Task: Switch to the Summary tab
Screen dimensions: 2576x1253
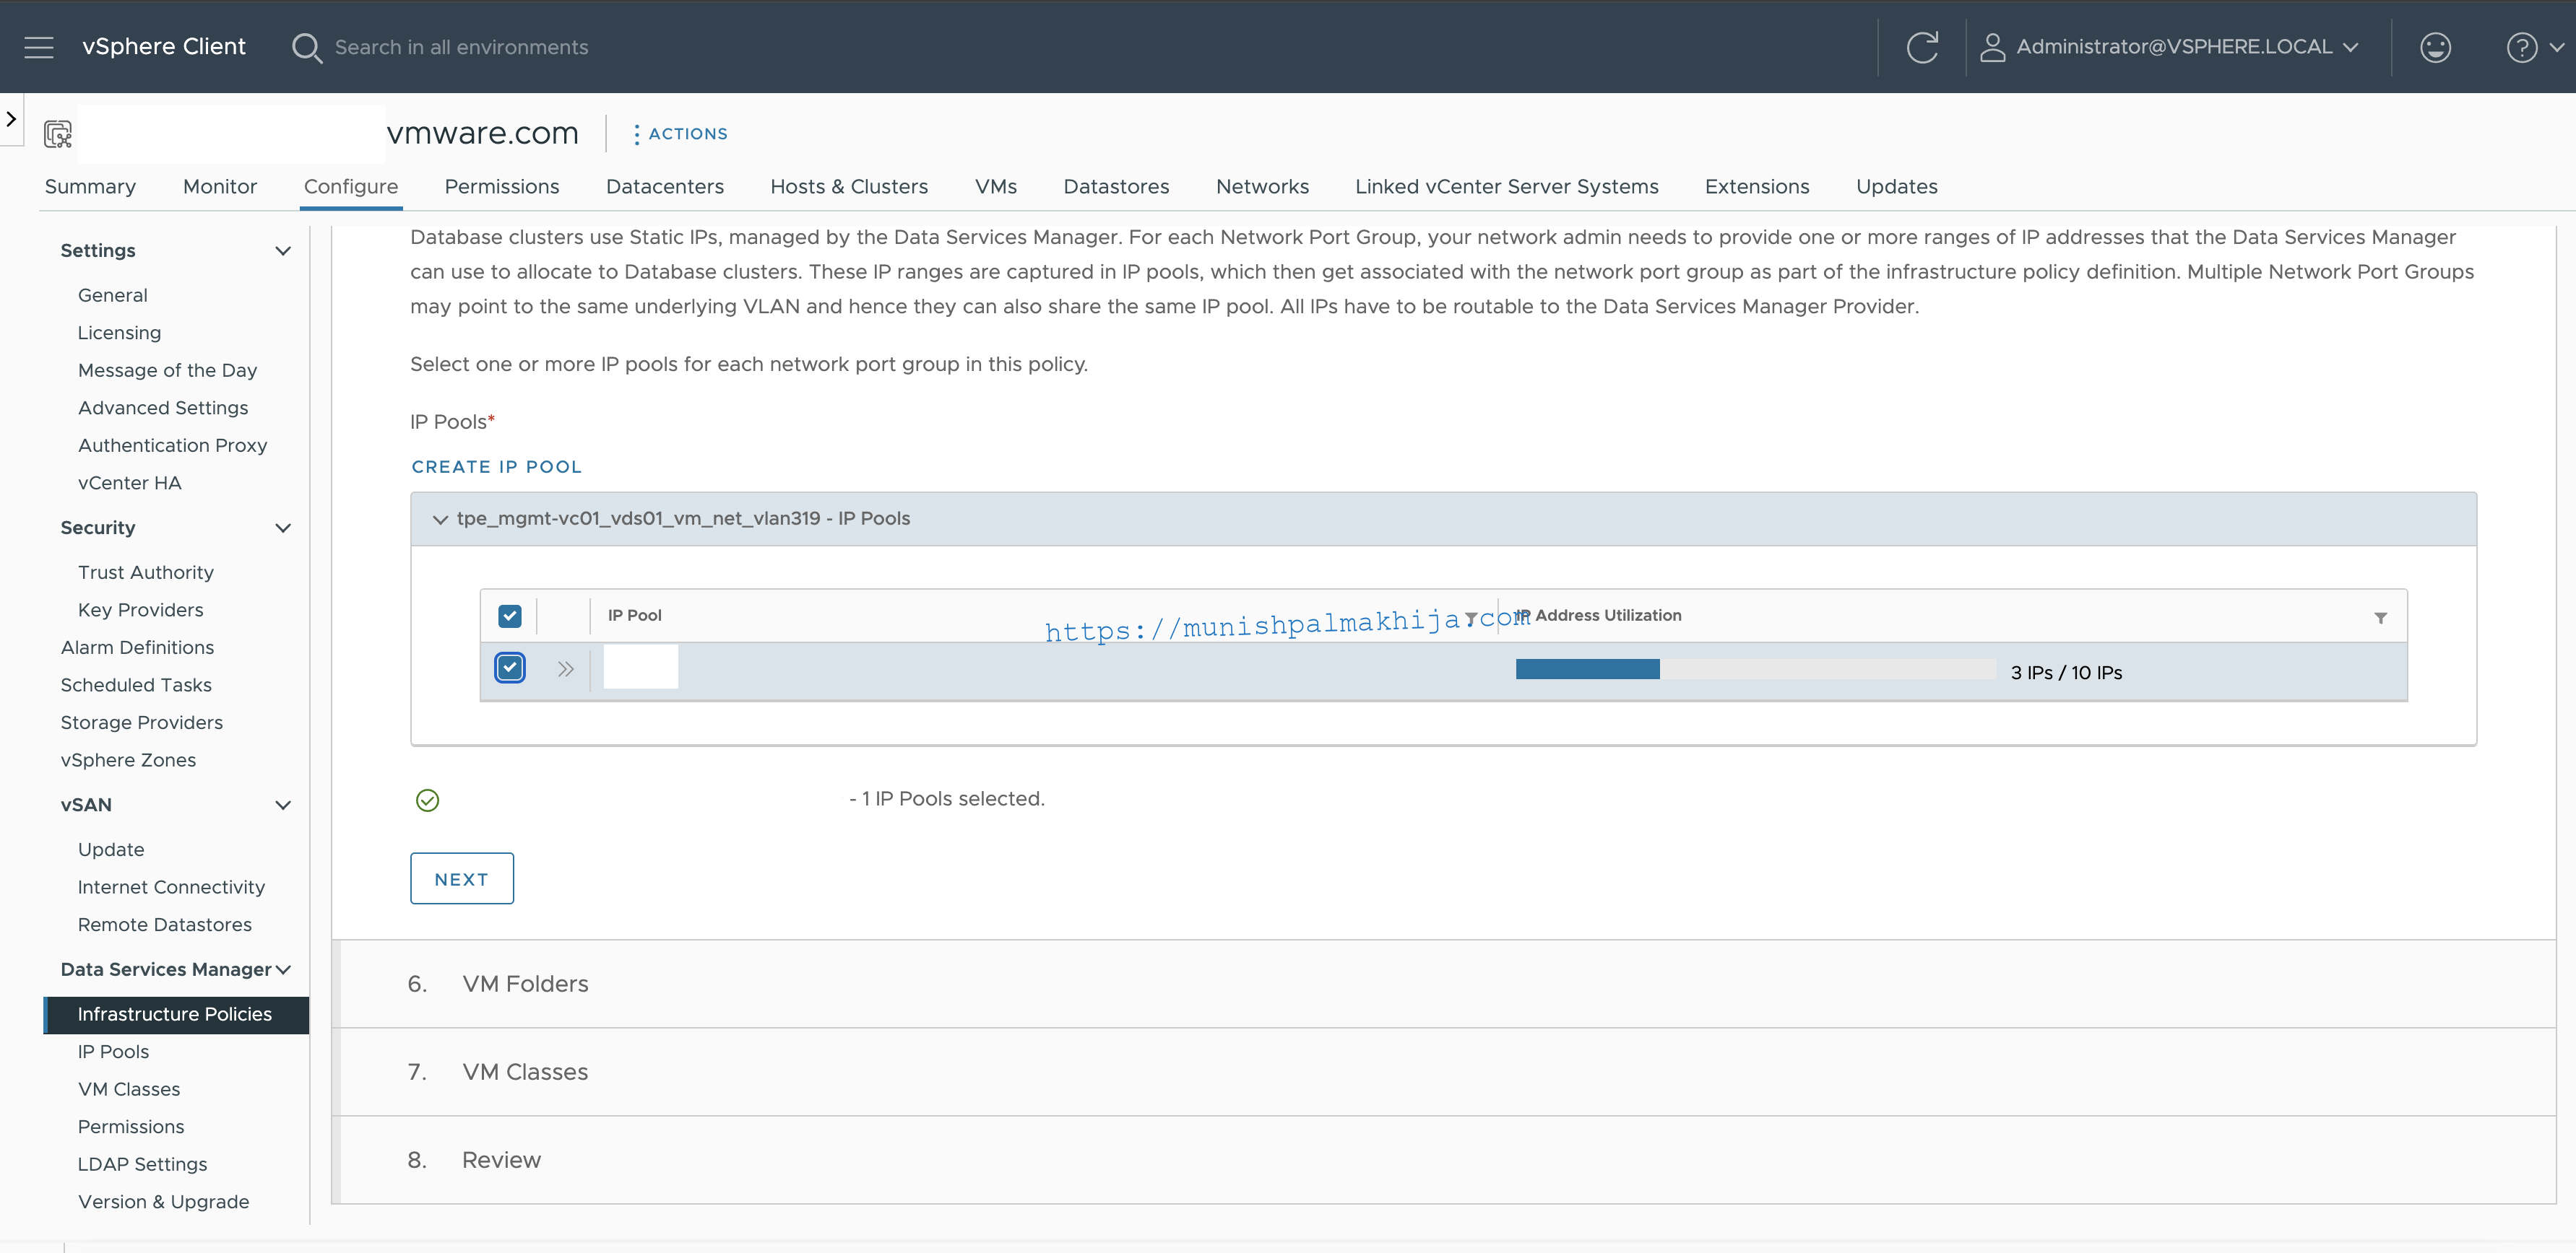Action: (x=90, y=187)
